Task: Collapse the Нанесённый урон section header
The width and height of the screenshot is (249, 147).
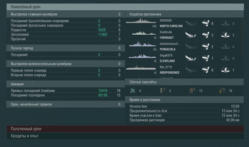Action: click(125, 7)
